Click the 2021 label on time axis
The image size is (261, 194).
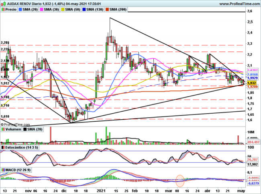101,191
